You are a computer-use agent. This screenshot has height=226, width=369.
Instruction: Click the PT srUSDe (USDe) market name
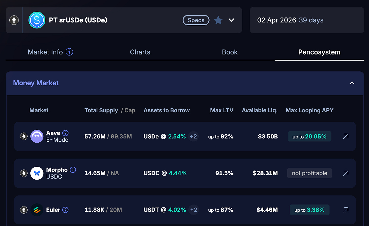tap(78, 20)
